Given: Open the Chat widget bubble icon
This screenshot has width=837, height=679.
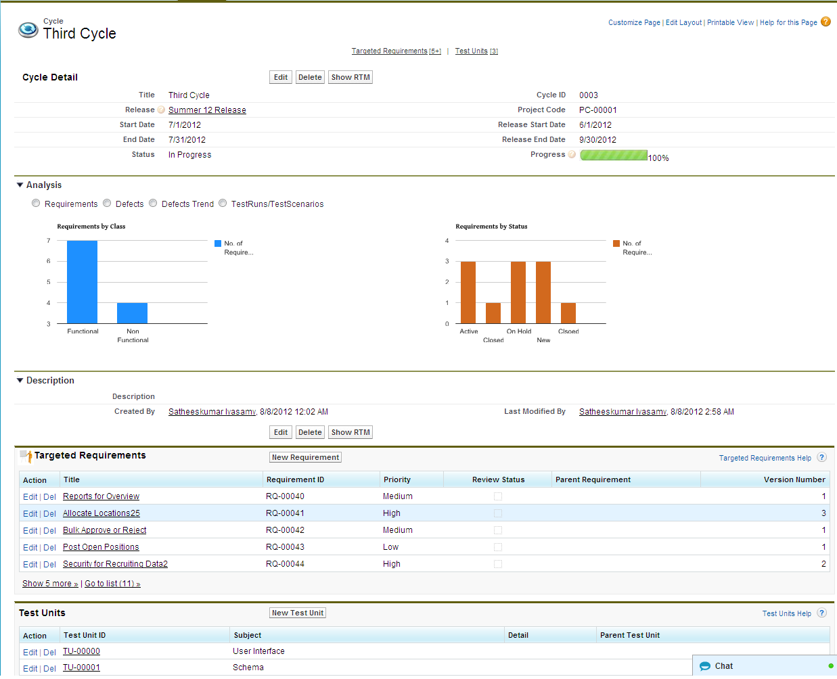Looking at the screenshot, I should point(705,666).
